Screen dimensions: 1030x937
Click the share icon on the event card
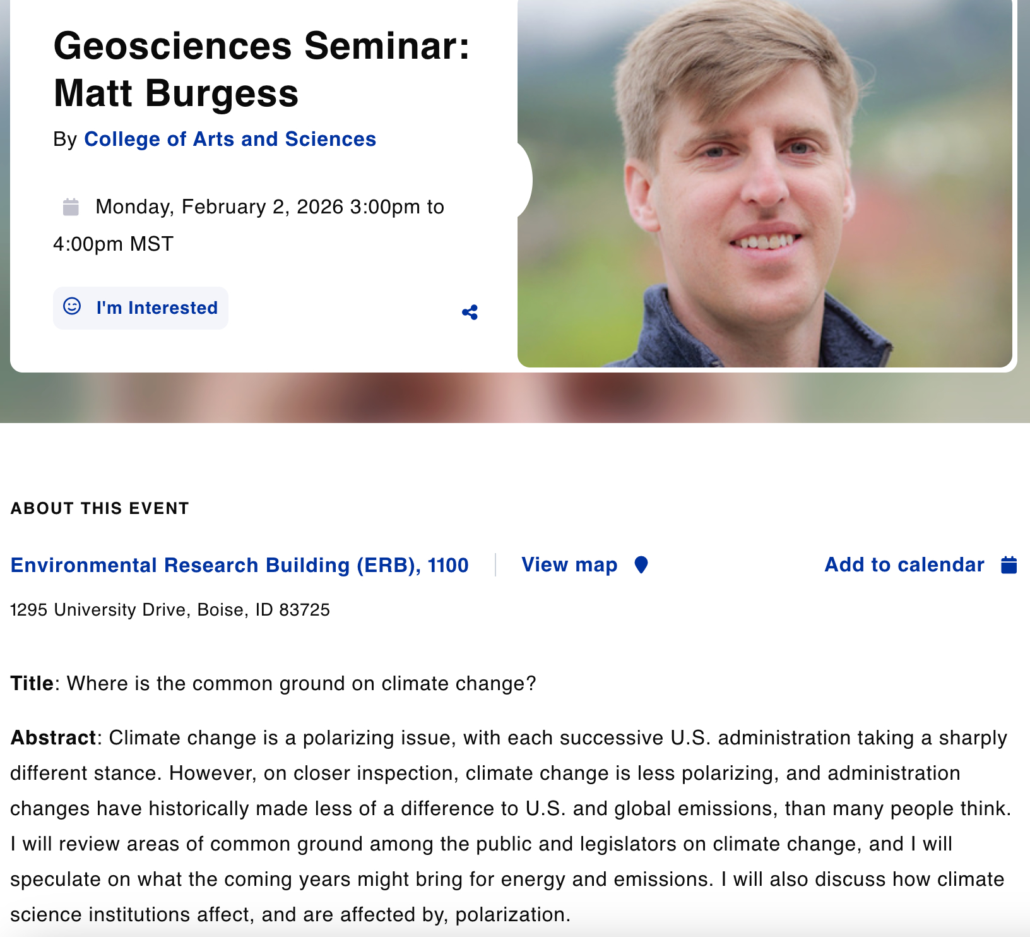pos(470,313)
